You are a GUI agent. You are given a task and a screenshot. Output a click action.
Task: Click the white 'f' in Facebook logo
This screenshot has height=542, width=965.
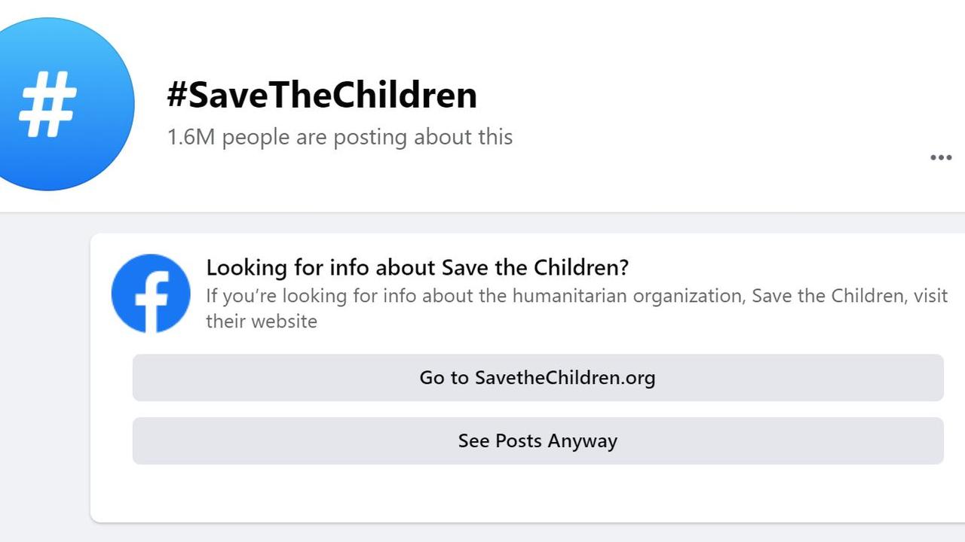point(152,300)
